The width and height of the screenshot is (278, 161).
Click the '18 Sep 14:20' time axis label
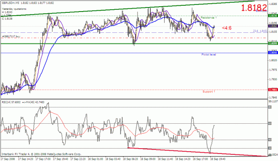[x=183, y=159]
